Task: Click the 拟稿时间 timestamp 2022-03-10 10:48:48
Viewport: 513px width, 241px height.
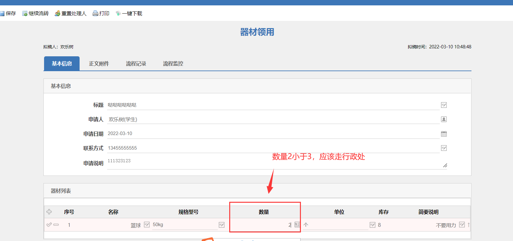Action: (x=439, y=47)
